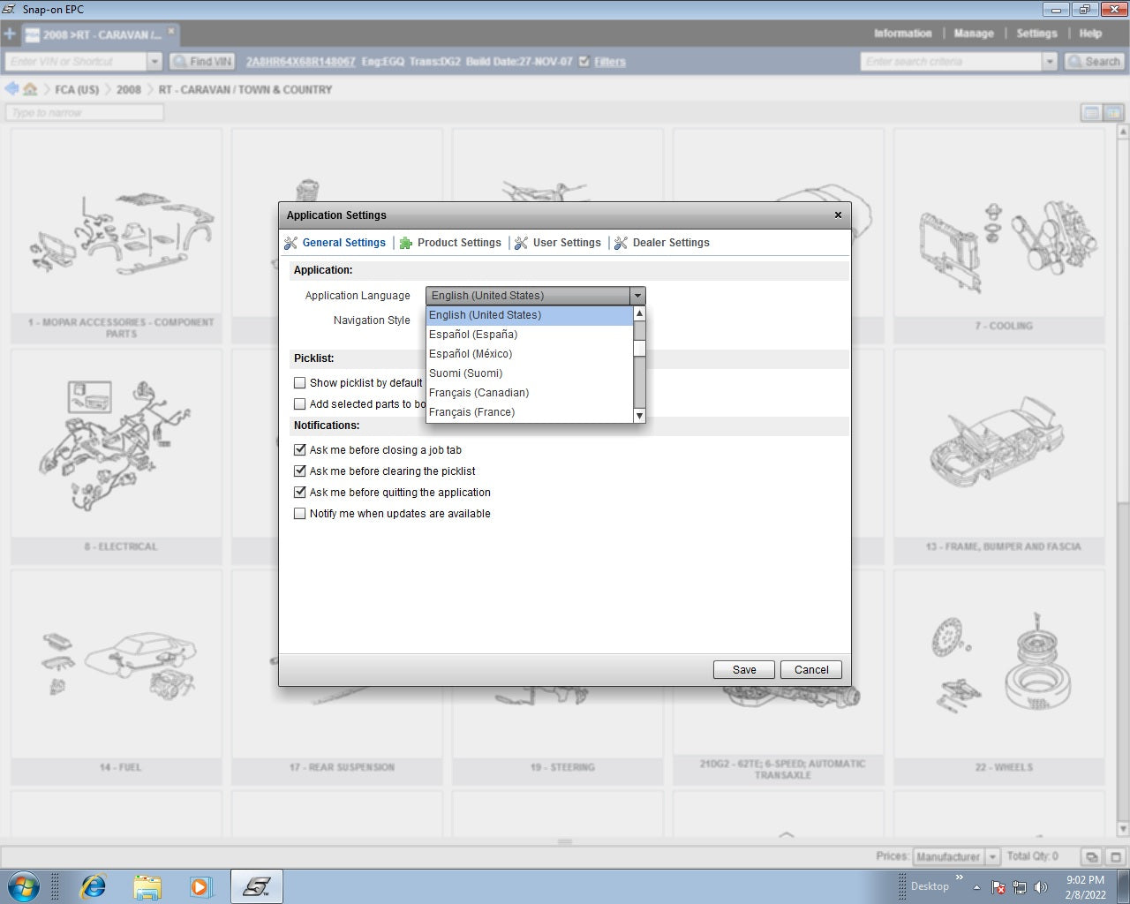Click the User Settings wrench icon
The height and width of the screenshot is (904, 1130).
click(522, 243)
